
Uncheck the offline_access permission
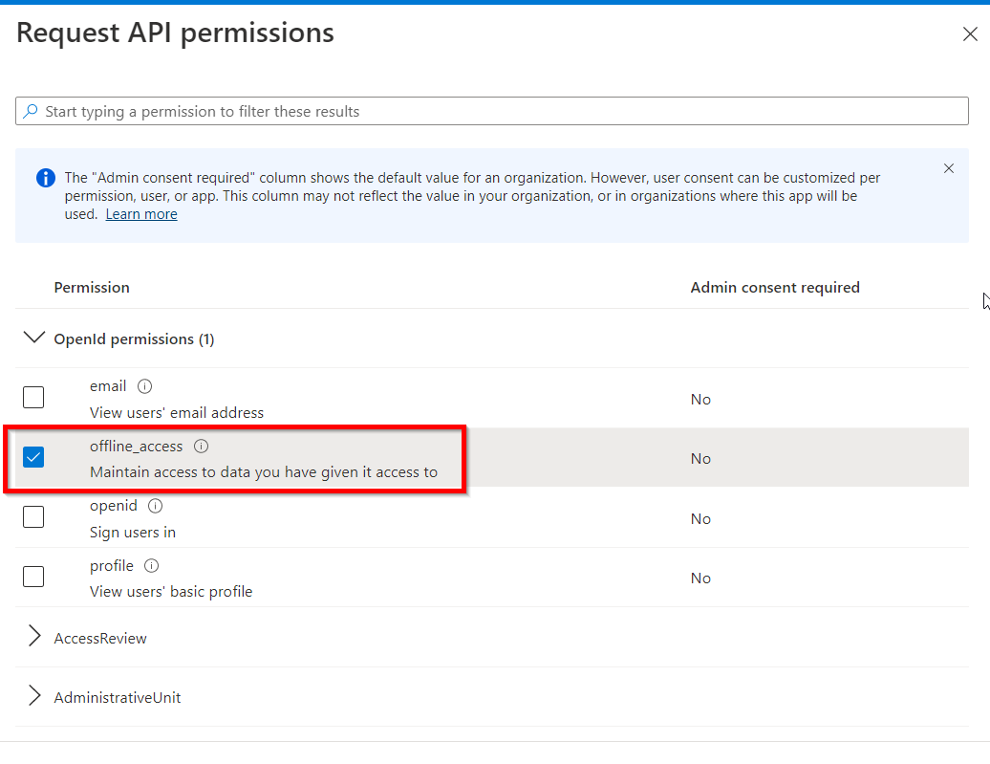pos(33,457)
